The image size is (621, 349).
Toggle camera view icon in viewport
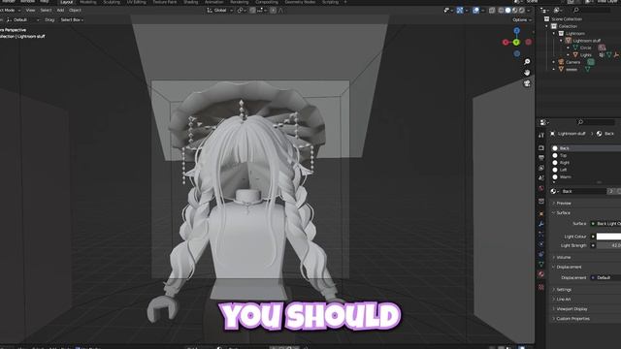click(x=527, y=83)
